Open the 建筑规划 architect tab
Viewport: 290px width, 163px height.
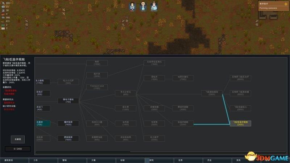pyautogui.click(x=14, y=160)
